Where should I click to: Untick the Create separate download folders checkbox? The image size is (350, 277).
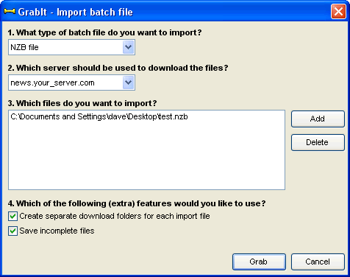12,217
